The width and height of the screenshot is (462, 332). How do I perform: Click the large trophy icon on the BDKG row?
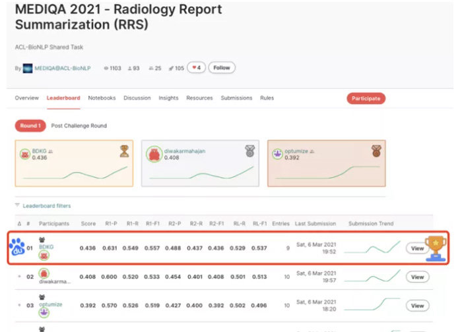[x=436, y=248]
